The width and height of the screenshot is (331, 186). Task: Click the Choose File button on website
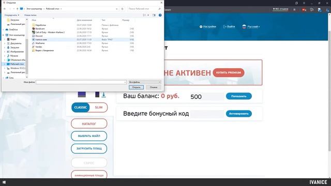[x=89, y=136]
